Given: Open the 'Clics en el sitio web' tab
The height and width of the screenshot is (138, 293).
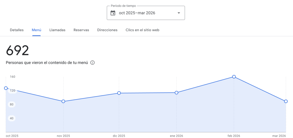Looking at the screenshot, I should point(142,30).
